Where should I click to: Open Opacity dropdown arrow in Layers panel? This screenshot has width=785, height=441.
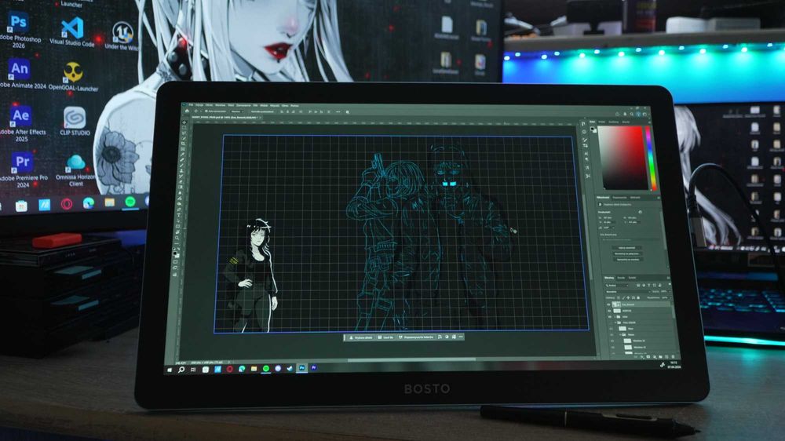pyautogui.click(x=670, y=292)
